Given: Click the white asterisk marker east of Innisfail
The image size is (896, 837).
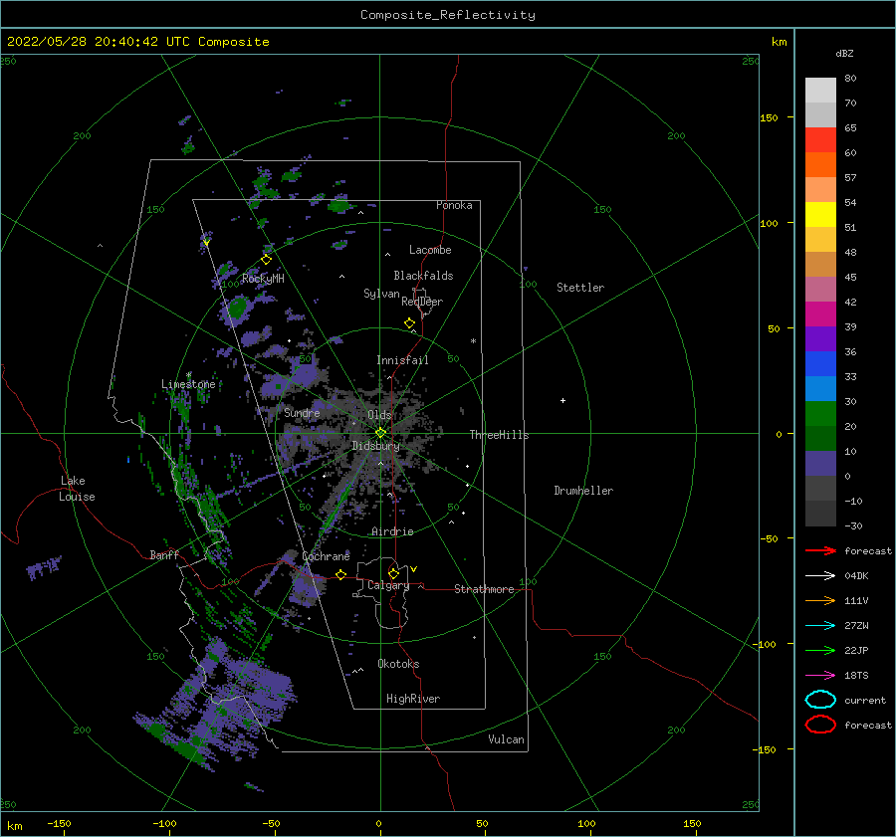Looking at the screenshot, I should [x=473, y=341].
